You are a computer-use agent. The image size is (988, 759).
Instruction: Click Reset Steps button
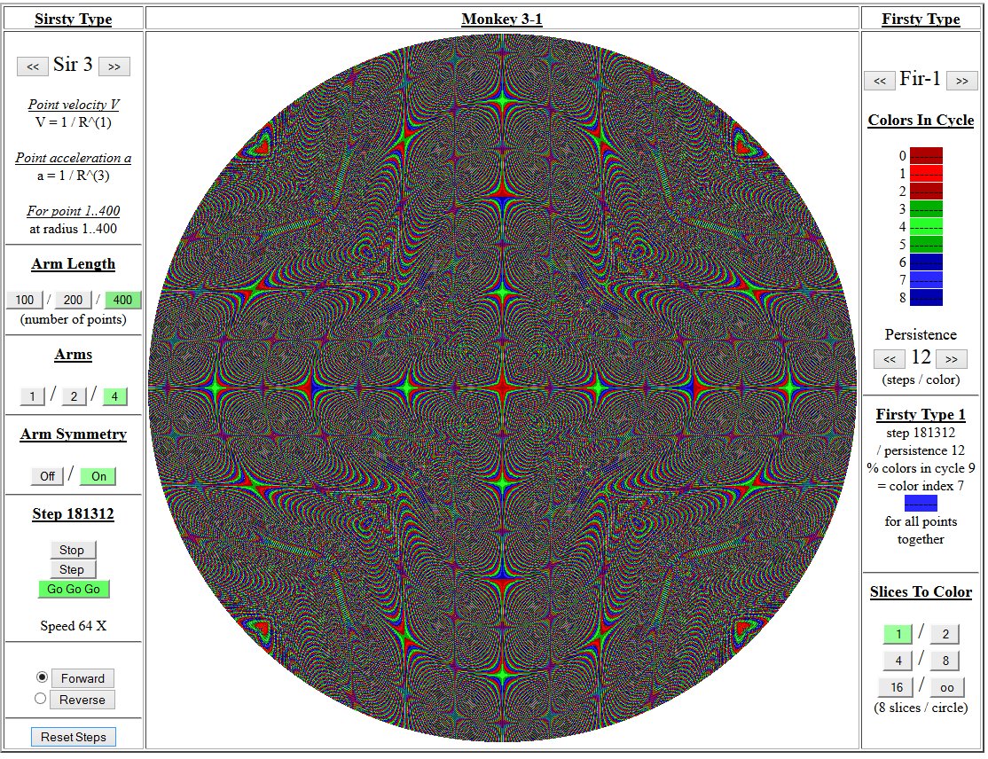pyautogui.click(x=74, y=737)
